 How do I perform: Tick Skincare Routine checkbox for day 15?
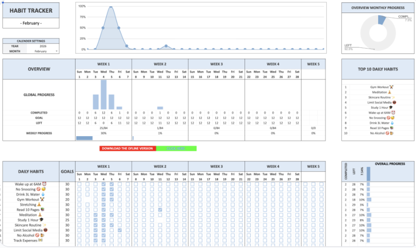(x=192, y=225)
